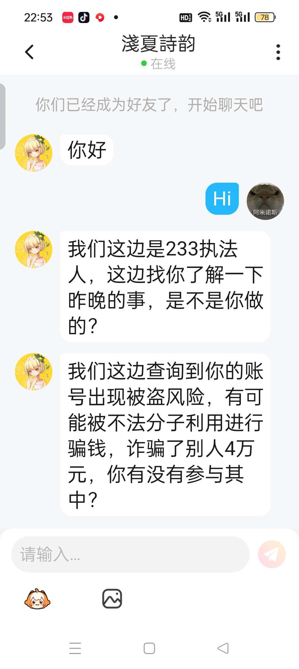Open contact name 淺夏詩韵 in header
The image size is (299, 669).
pyautogui.click(x=158, y=44)
